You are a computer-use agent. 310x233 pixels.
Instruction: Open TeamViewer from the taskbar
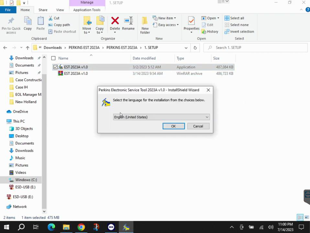(x=111, y=227)
